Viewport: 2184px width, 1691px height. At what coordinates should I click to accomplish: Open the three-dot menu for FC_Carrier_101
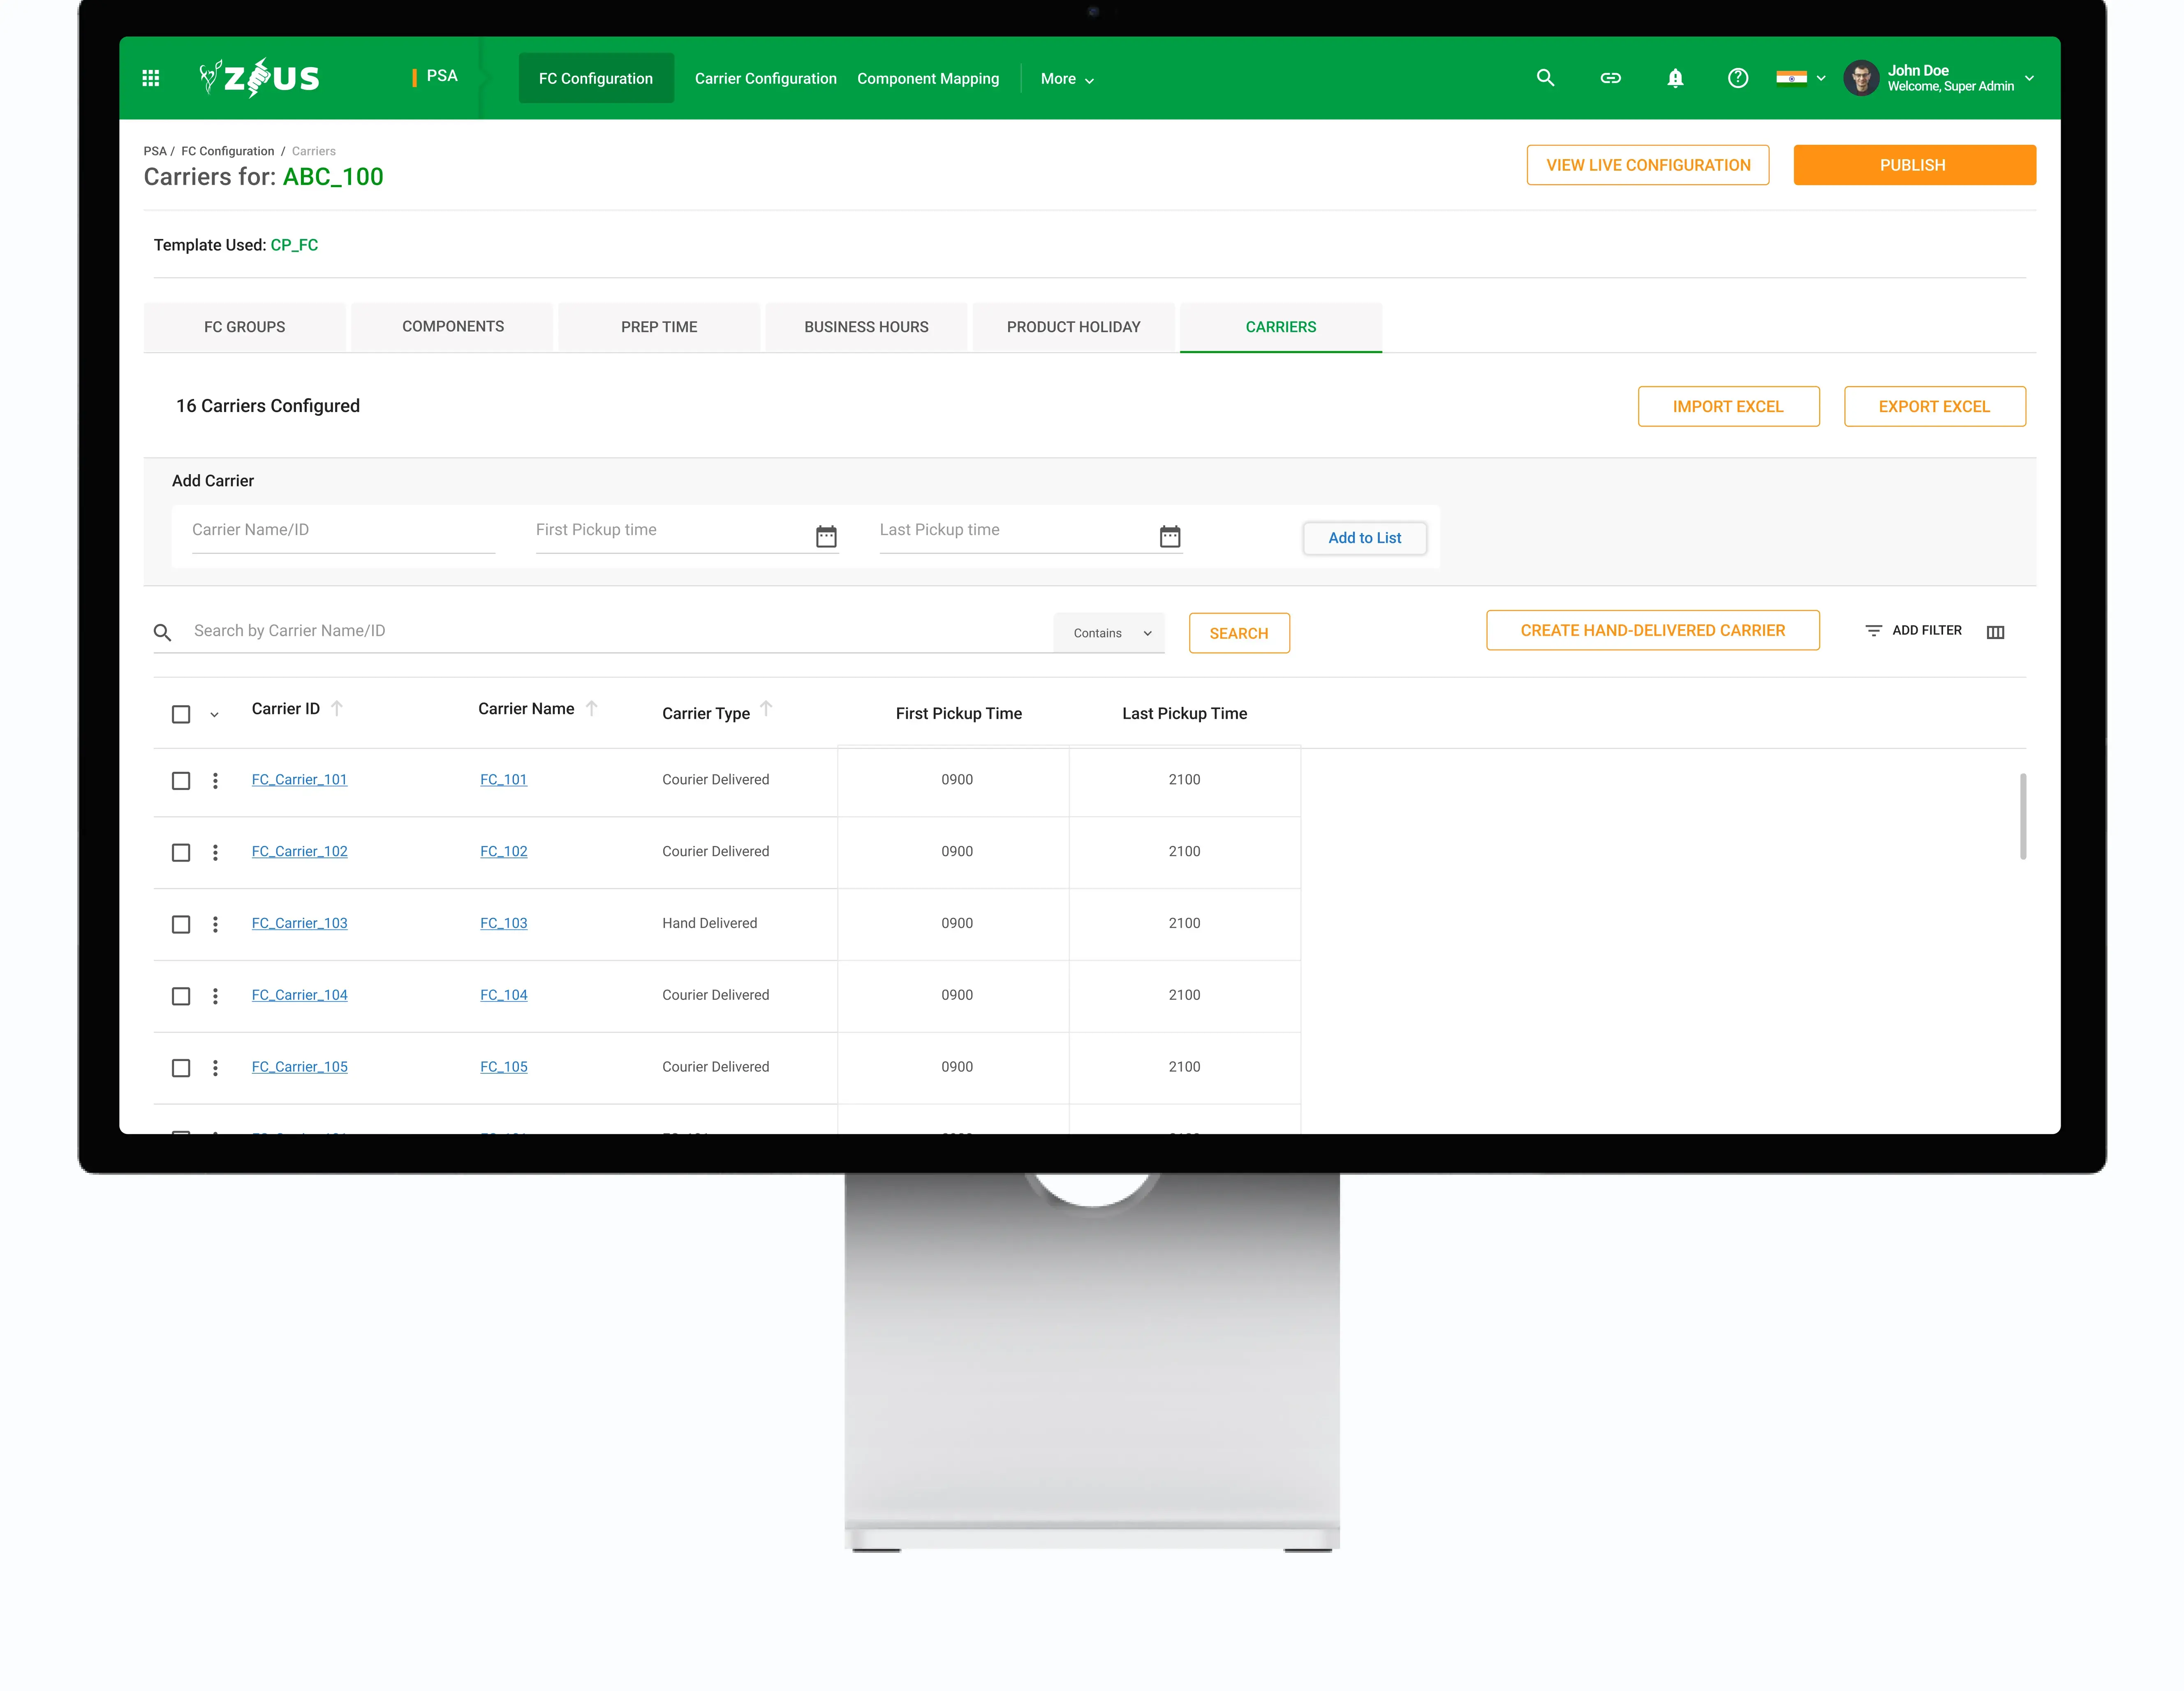tap(215, 780)
